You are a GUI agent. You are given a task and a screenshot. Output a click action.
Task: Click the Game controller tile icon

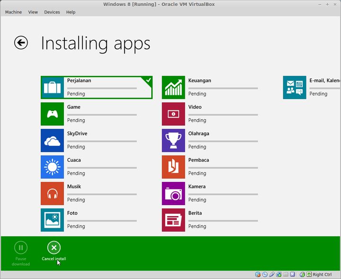[x=52, y=114]
